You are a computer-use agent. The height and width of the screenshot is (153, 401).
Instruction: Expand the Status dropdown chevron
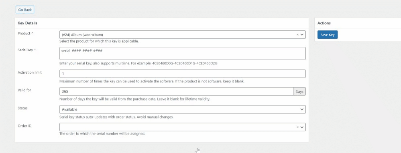(302, 109)
